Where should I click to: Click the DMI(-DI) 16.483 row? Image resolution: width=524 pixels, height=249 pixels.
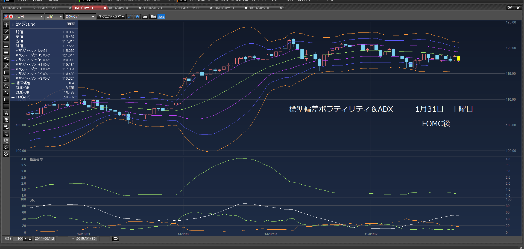click(45, 92)
